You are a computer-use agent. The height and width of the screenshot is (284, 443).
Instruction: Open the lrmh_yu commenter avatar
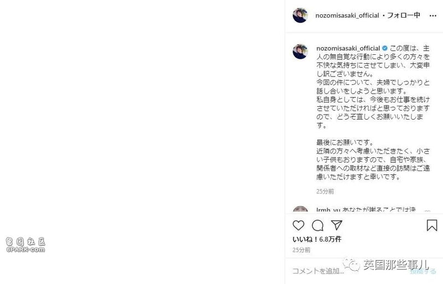pos(300,209)
